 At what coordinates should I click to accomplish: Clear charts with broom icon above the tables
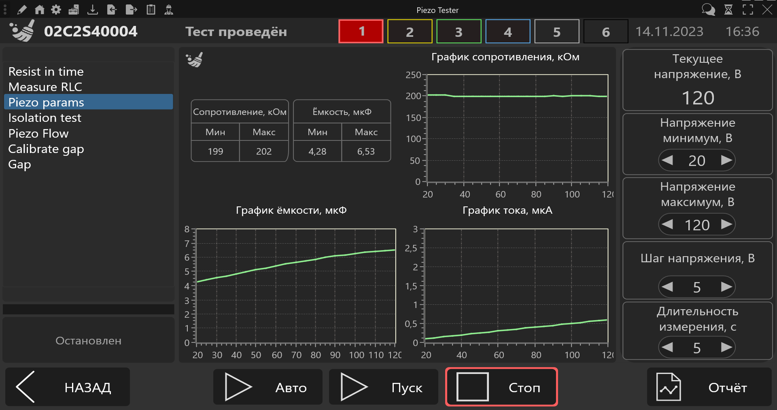pyautogui.click(x=195, y=60)
